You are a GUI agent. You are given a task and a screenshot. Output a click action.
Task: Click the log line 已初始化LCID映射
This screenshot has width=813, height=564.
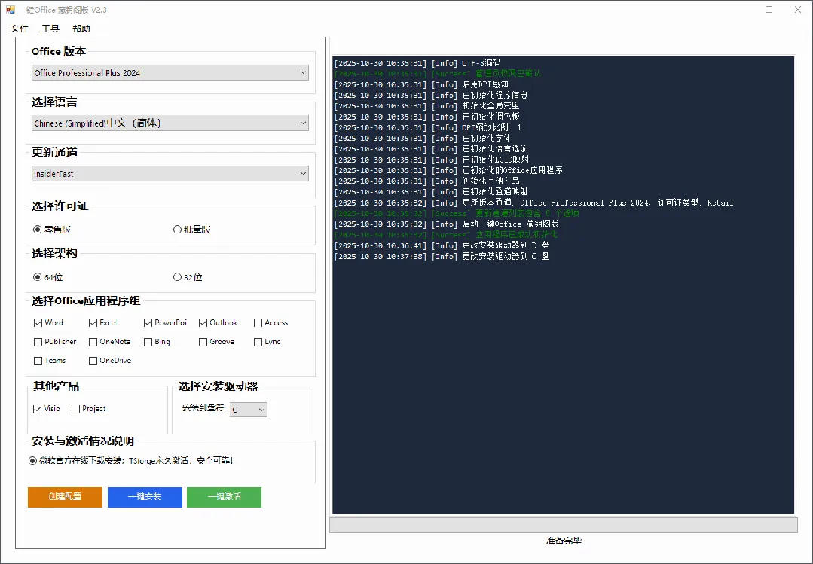pyautogui.click(x=432, y=160)
